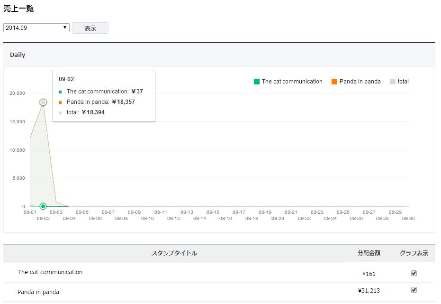Click the Daily chart section header
The image size is (441, 304).
(x=18, y=55)
